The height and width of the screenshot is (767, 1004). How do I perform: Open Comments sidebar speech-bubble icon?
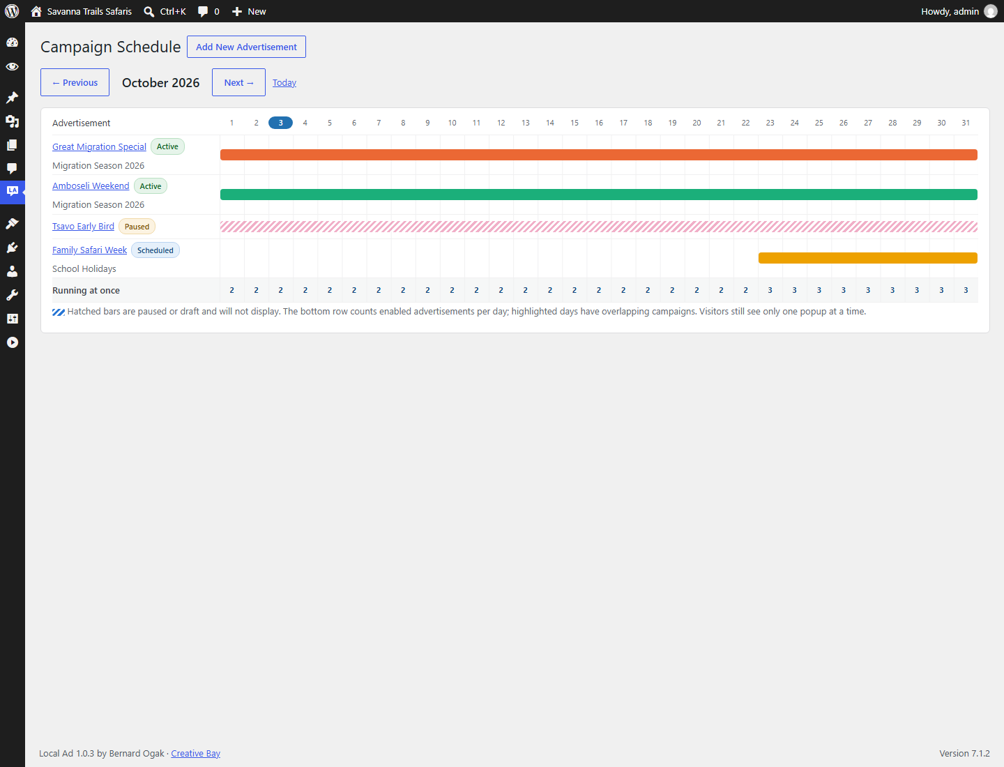click(12, 169)
